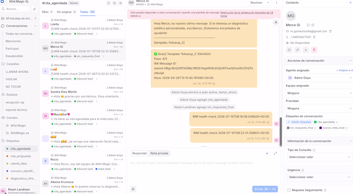Viewport: 353px width, 194px height.
Task: Copy the phone number +34610427501 icon
Action: (314, 37)
